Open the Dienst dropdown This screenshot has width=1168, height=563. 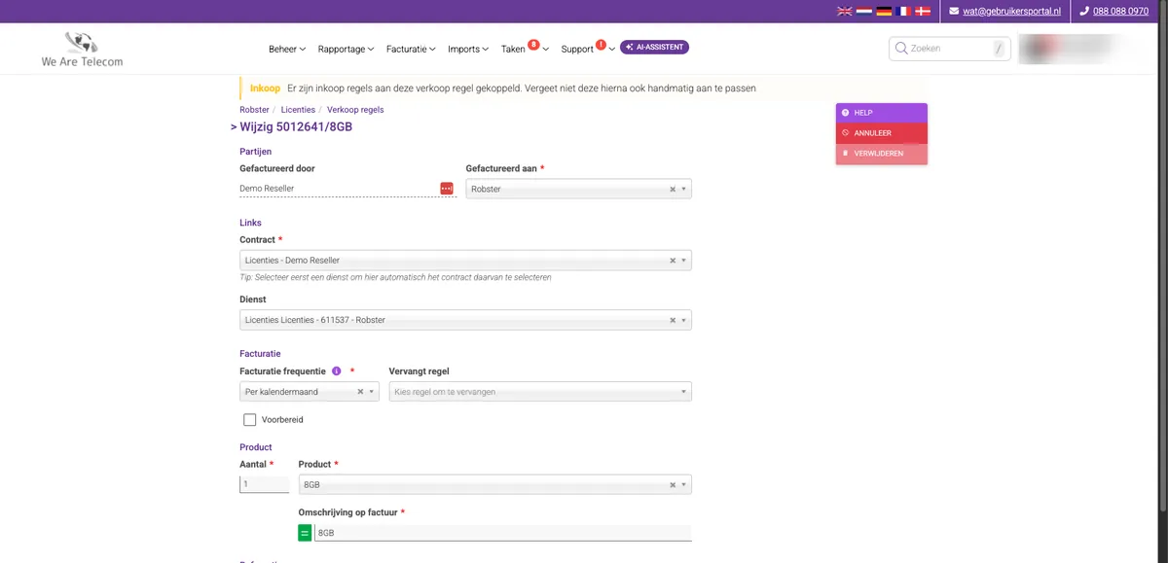click(465, 320)
